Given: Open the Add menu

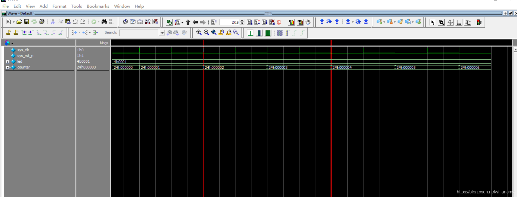Looking at the screenshot, I should (x=43, y=6).
